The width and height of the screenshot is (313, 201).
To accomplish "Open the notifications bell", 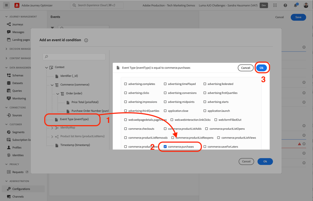I will pos(295,5).
